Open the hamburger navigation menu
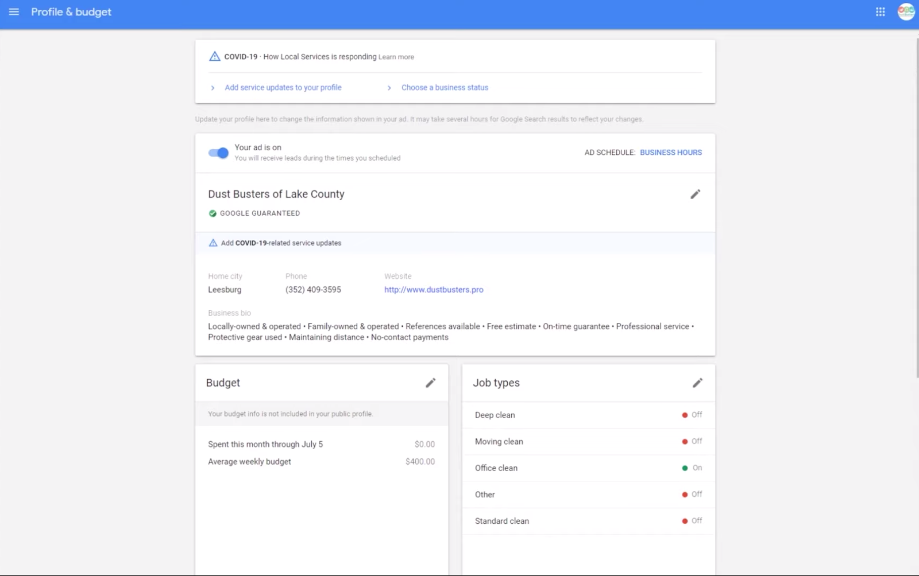 14,12
